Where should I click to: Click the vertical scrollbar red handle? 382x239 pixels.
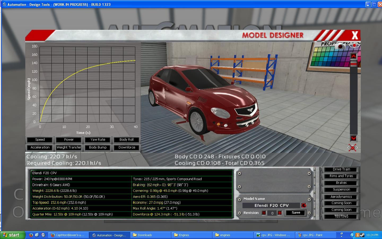[x=354, y=63]
